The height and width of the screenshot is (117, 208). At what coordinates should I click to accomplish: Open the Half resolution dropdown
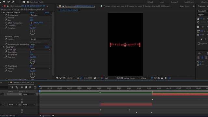coord(110,78)
